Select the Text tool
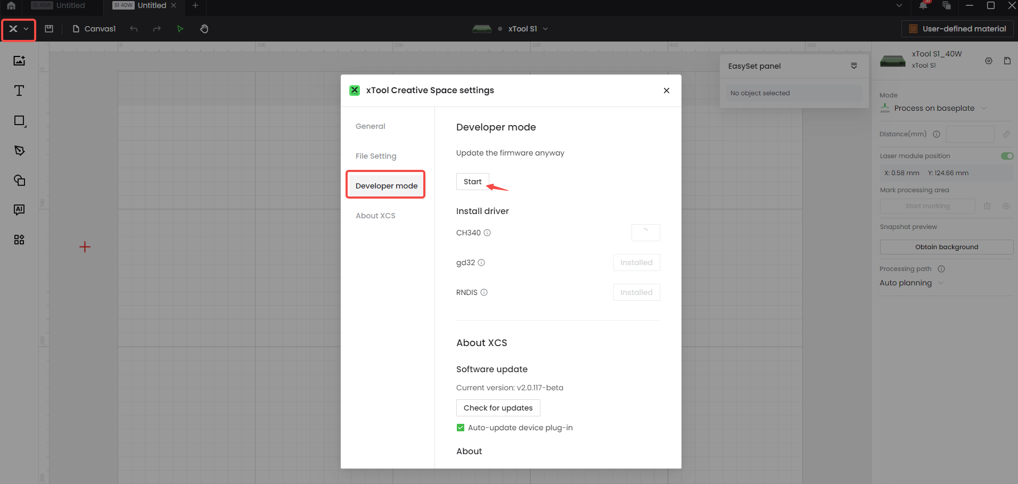The image size is (1018, 484). tap(19, 91)
